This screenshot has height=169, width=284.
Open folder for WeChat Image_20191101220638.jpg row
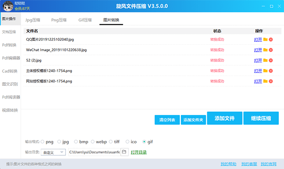tap(265, 50)
